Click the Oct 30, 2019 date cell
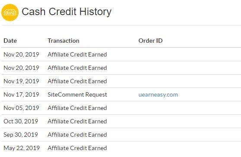The height and width of the screenshot is (157, 241). coord(21,121)
